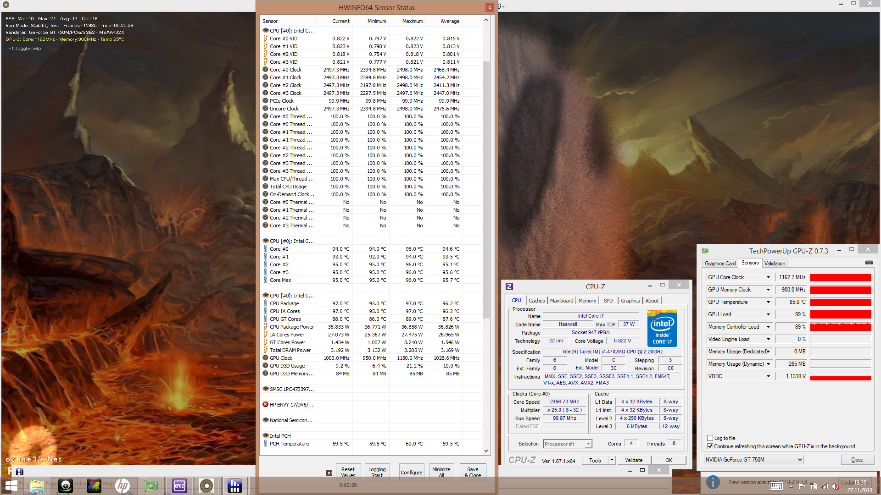Open the touch keyboard tray icon
881x495 pixels.
(776, 486)
